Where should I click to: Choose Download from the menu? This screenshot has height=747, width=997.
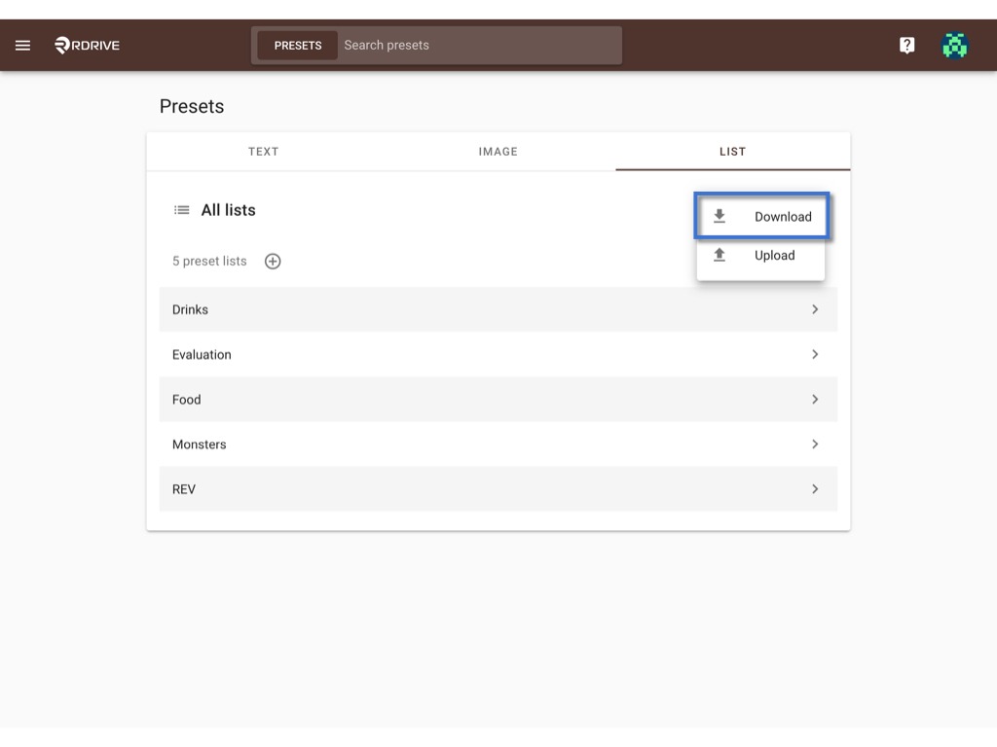pos(761,216)
